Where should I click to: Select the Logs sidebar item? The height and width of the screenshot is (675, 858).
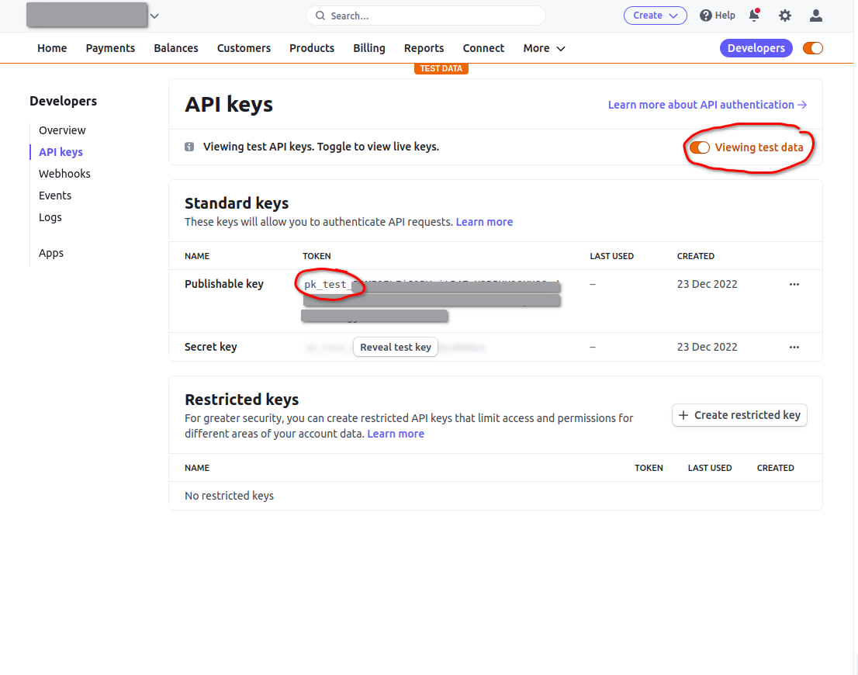[x=50, y=217]
